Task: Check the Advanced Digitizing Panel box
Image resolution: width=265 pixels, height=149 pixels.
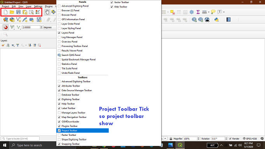Action: pyautogui.click(x=59, y=6)
